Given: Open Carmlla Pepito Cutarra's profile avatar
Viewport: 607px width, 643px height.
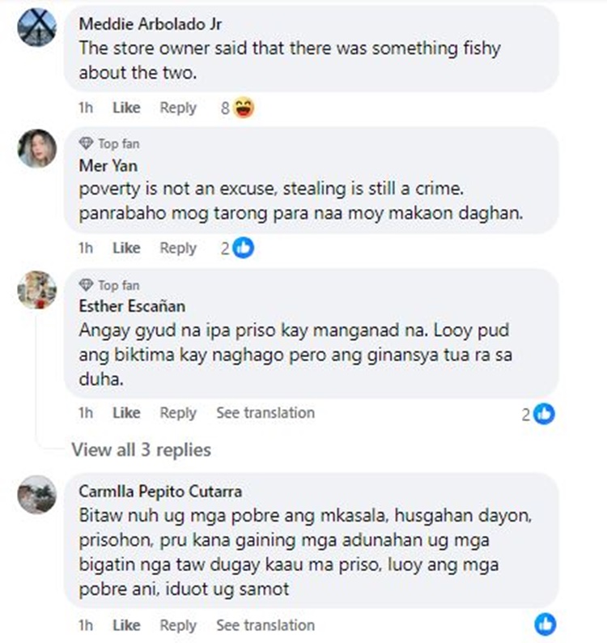Looking at the screenshot, I should tap(37, 495).
